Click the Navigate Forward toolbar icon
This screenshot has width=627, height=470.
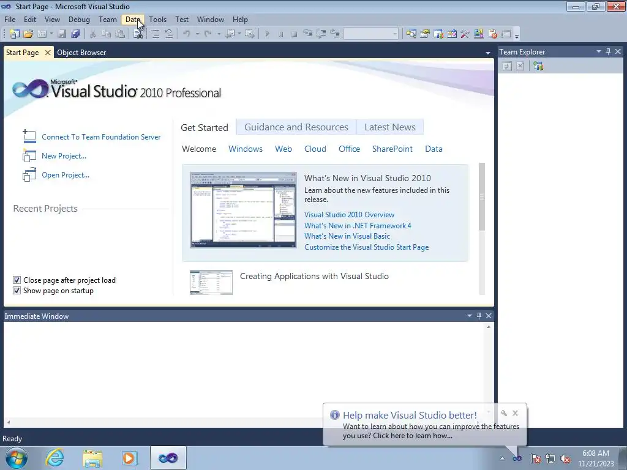[x=250, y=34]
